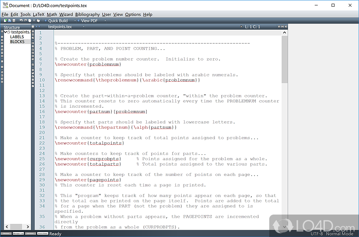Select testpoints.tex root in structure tree
The image size is (359, 237).
tap(21, 32)
